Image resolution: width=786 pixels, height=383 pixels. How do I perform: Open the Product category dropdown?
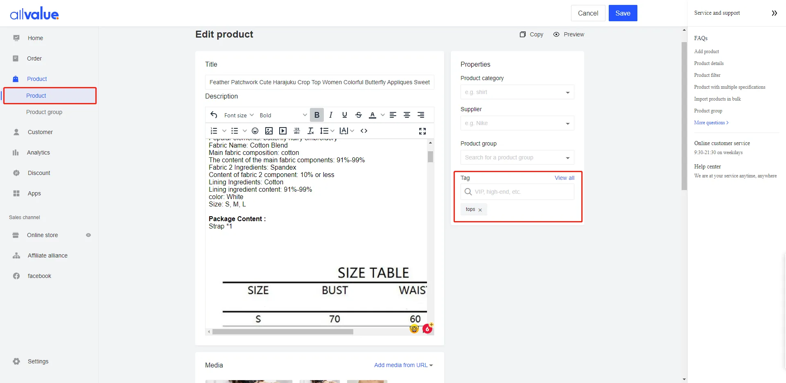(517, 92)
